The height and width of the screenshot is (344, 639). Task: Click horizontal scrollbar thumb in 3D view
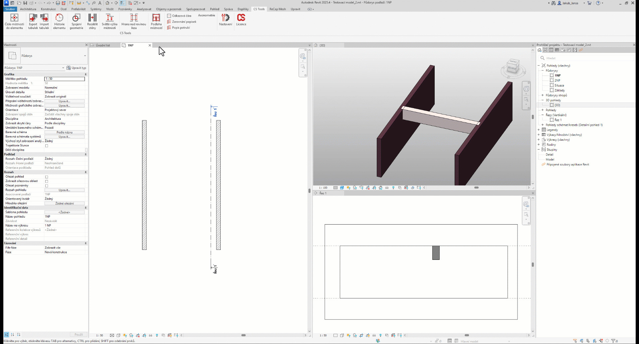tap(476, 188)
